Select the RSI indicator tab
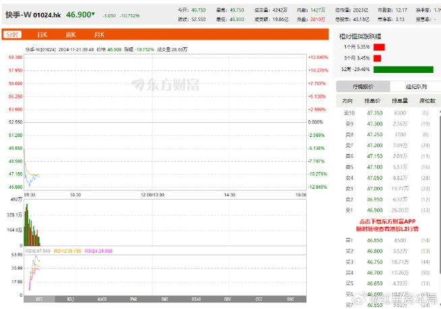Screen dimensions: 441x309 (39, 299)
